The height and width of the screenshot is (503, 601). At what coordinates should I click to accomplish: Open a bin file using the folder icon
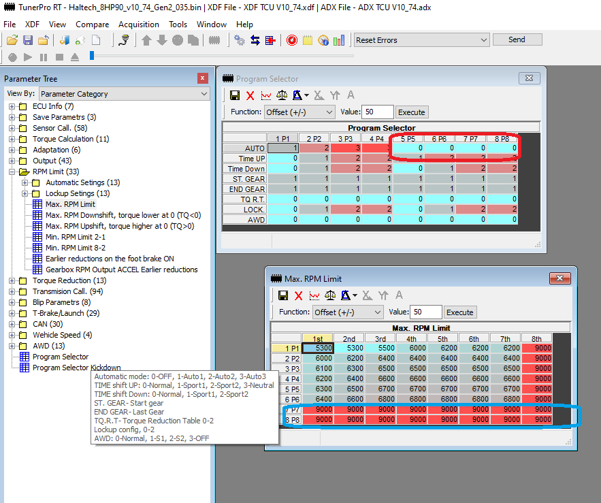point(12,40)
